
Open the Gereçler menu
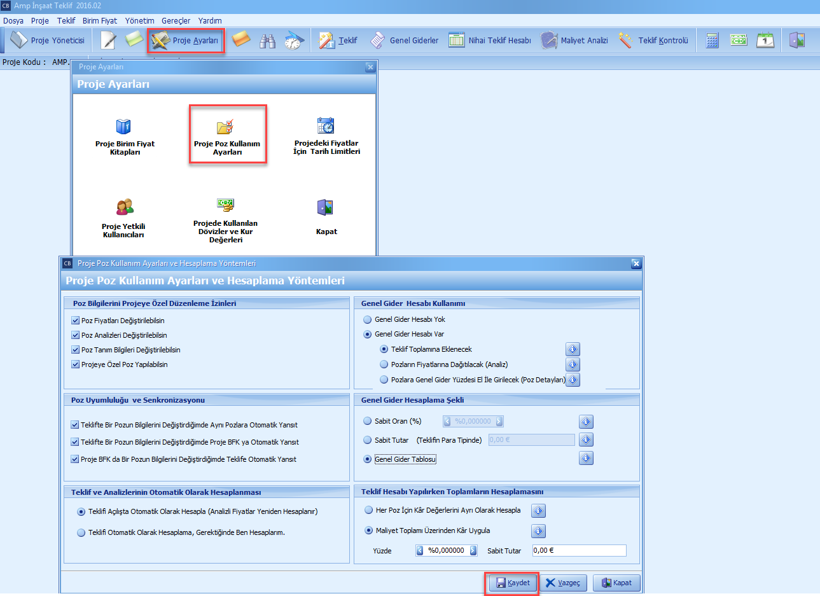176,20
